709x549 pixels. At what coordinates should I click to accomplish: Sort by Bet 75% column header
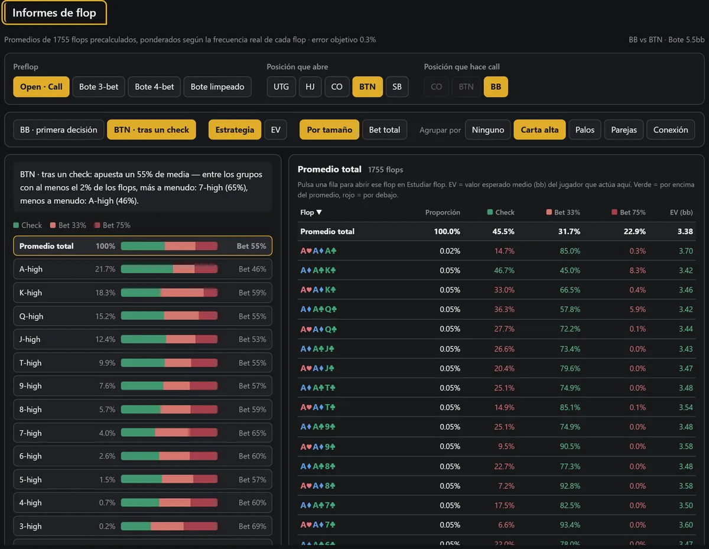tap(629, 212)
